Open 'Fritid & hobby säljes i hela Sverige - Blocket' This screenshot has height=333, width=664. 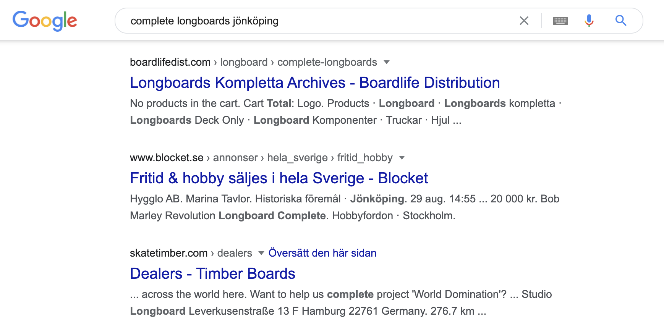click(x=279, y=178)
